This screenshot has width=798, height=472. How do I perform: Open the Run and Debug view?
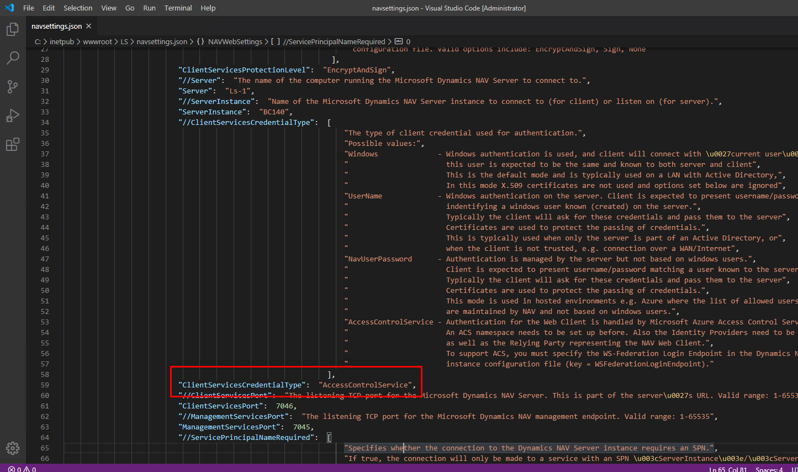click(x=12, y=116)
